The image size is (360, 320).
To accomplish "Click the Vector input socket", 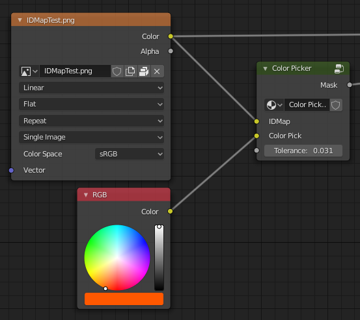I will (11, 170).
